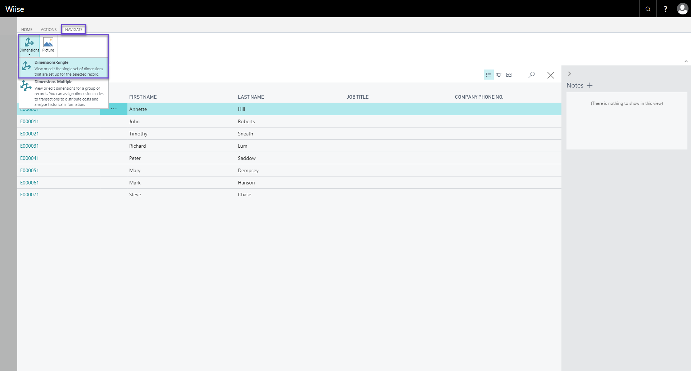
Task: Select the NAVIGATE ribbon tab
Action: pyautogui.click(x=74, y=30)
